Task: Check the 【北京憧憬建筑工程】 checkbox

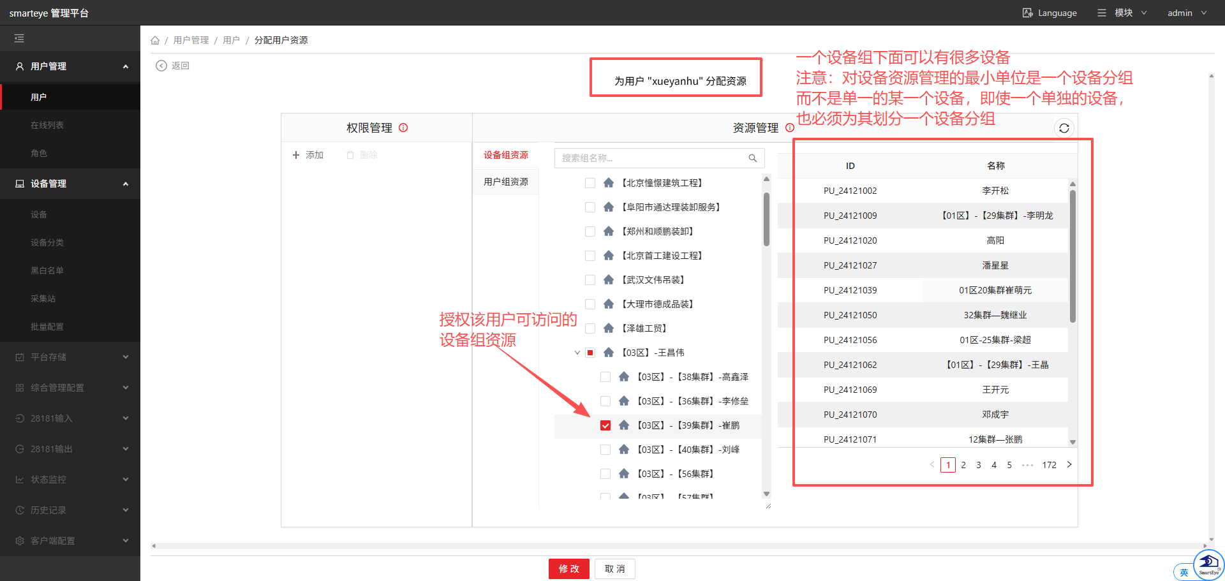Action: [x=590, y=183]
